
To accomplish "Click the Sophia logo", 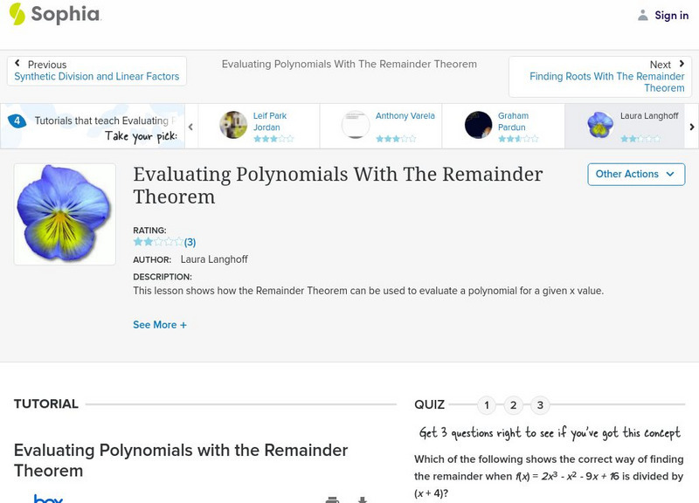I will [54, 14].
